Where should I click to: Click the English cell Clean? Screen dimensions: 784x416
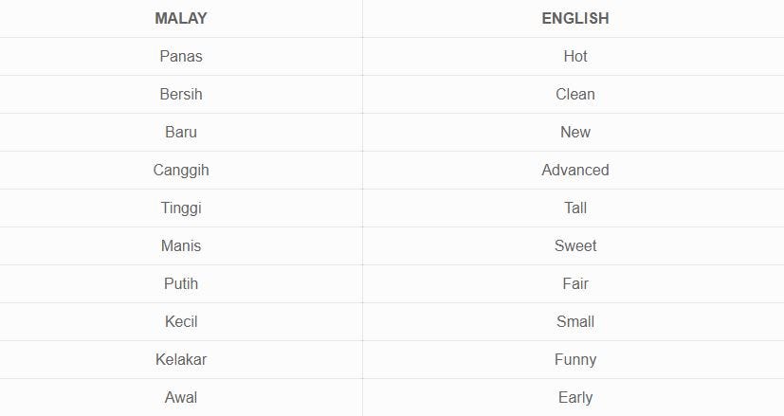574,94
